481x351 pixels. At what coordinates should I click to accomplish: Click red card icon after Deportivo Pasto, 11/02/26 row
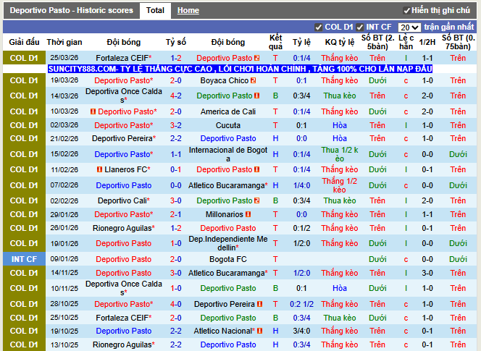[x=256, y=169]
